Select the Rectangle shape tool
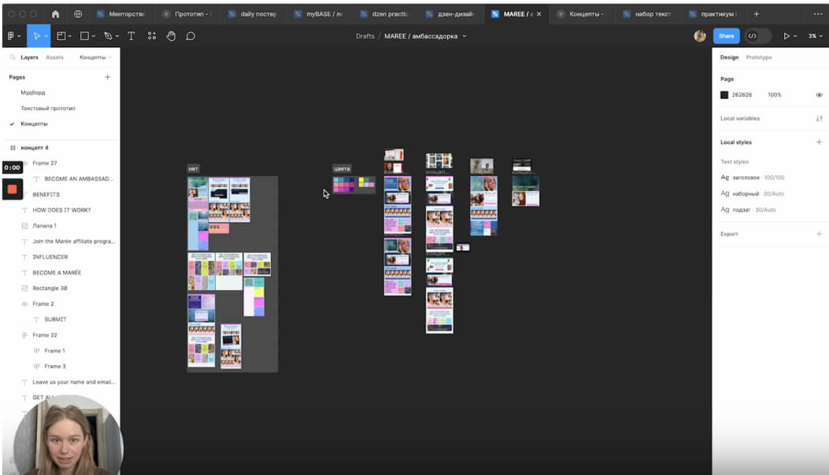The image size is (829, 475). 84,36
